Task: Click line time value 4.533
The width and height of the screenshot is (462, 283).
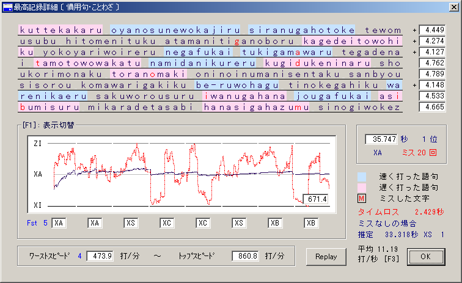Action: pyautogui.click(x=432, y=96)
